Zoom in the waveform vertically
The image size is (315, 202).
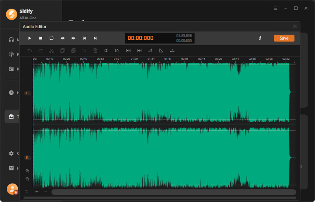click(x=27, y=171)
